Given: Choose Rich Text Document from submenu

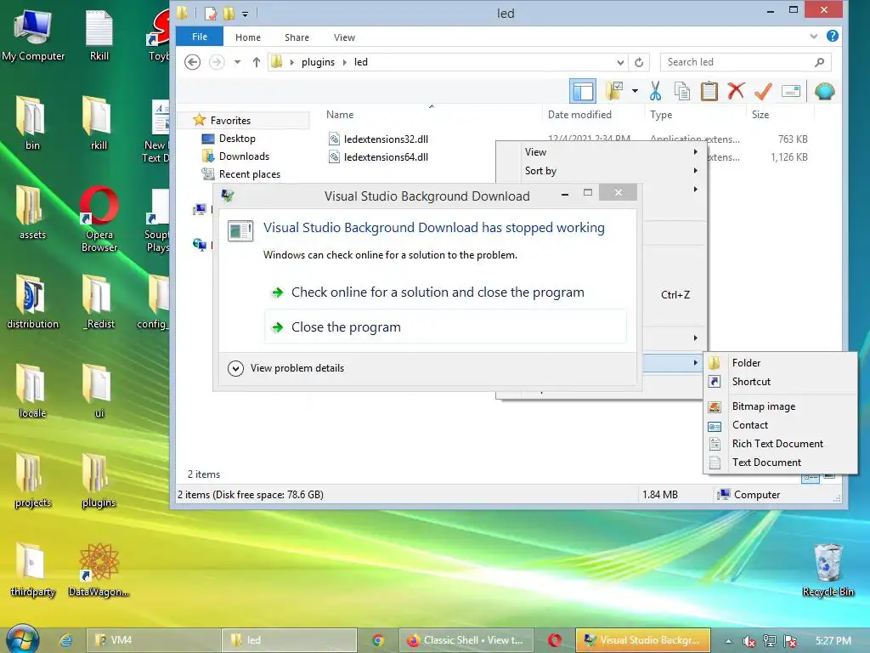Looking at the screenshot, I should point(780,444).
